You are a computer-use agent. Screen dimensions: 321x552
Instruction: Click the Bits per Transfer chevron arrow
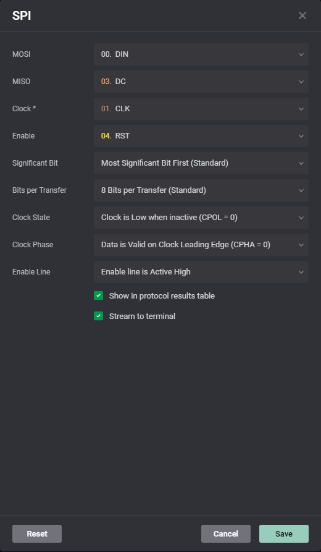pos(301,190)
